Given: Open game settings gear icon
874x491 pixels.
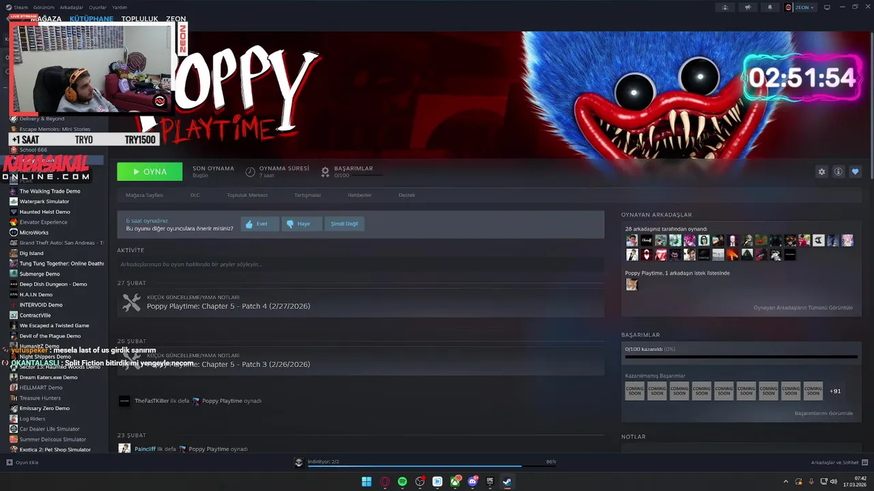Looking at the screenshot, I should (x=821, y=172).
